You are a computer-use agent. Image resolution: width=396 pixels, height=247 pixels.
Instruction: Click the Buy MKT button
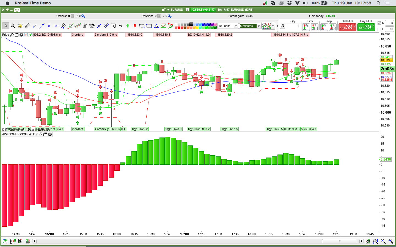(366, 27)
